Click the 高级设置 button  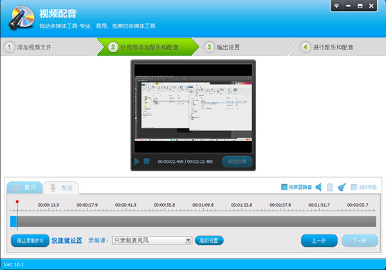[209, 240]
